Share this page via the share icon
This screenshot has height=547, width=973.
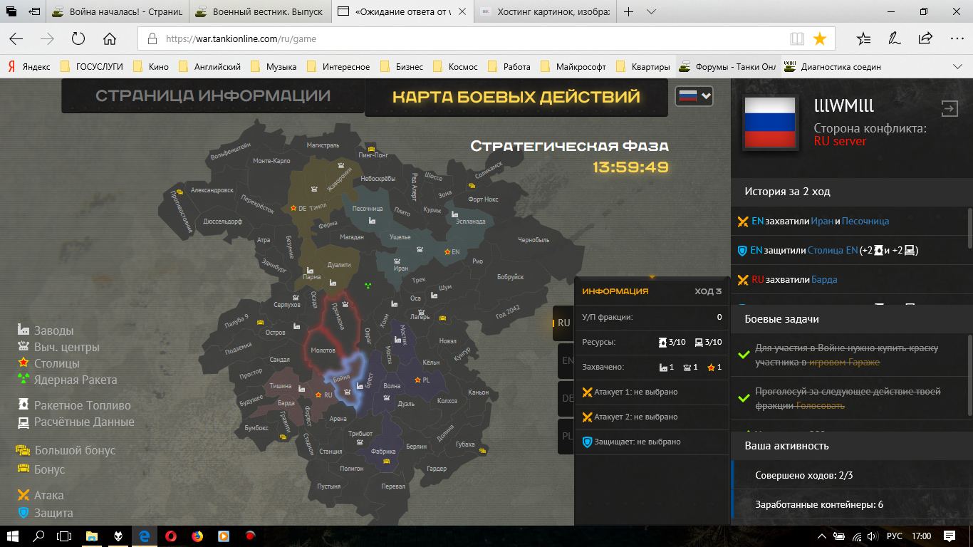click(925, 38)
